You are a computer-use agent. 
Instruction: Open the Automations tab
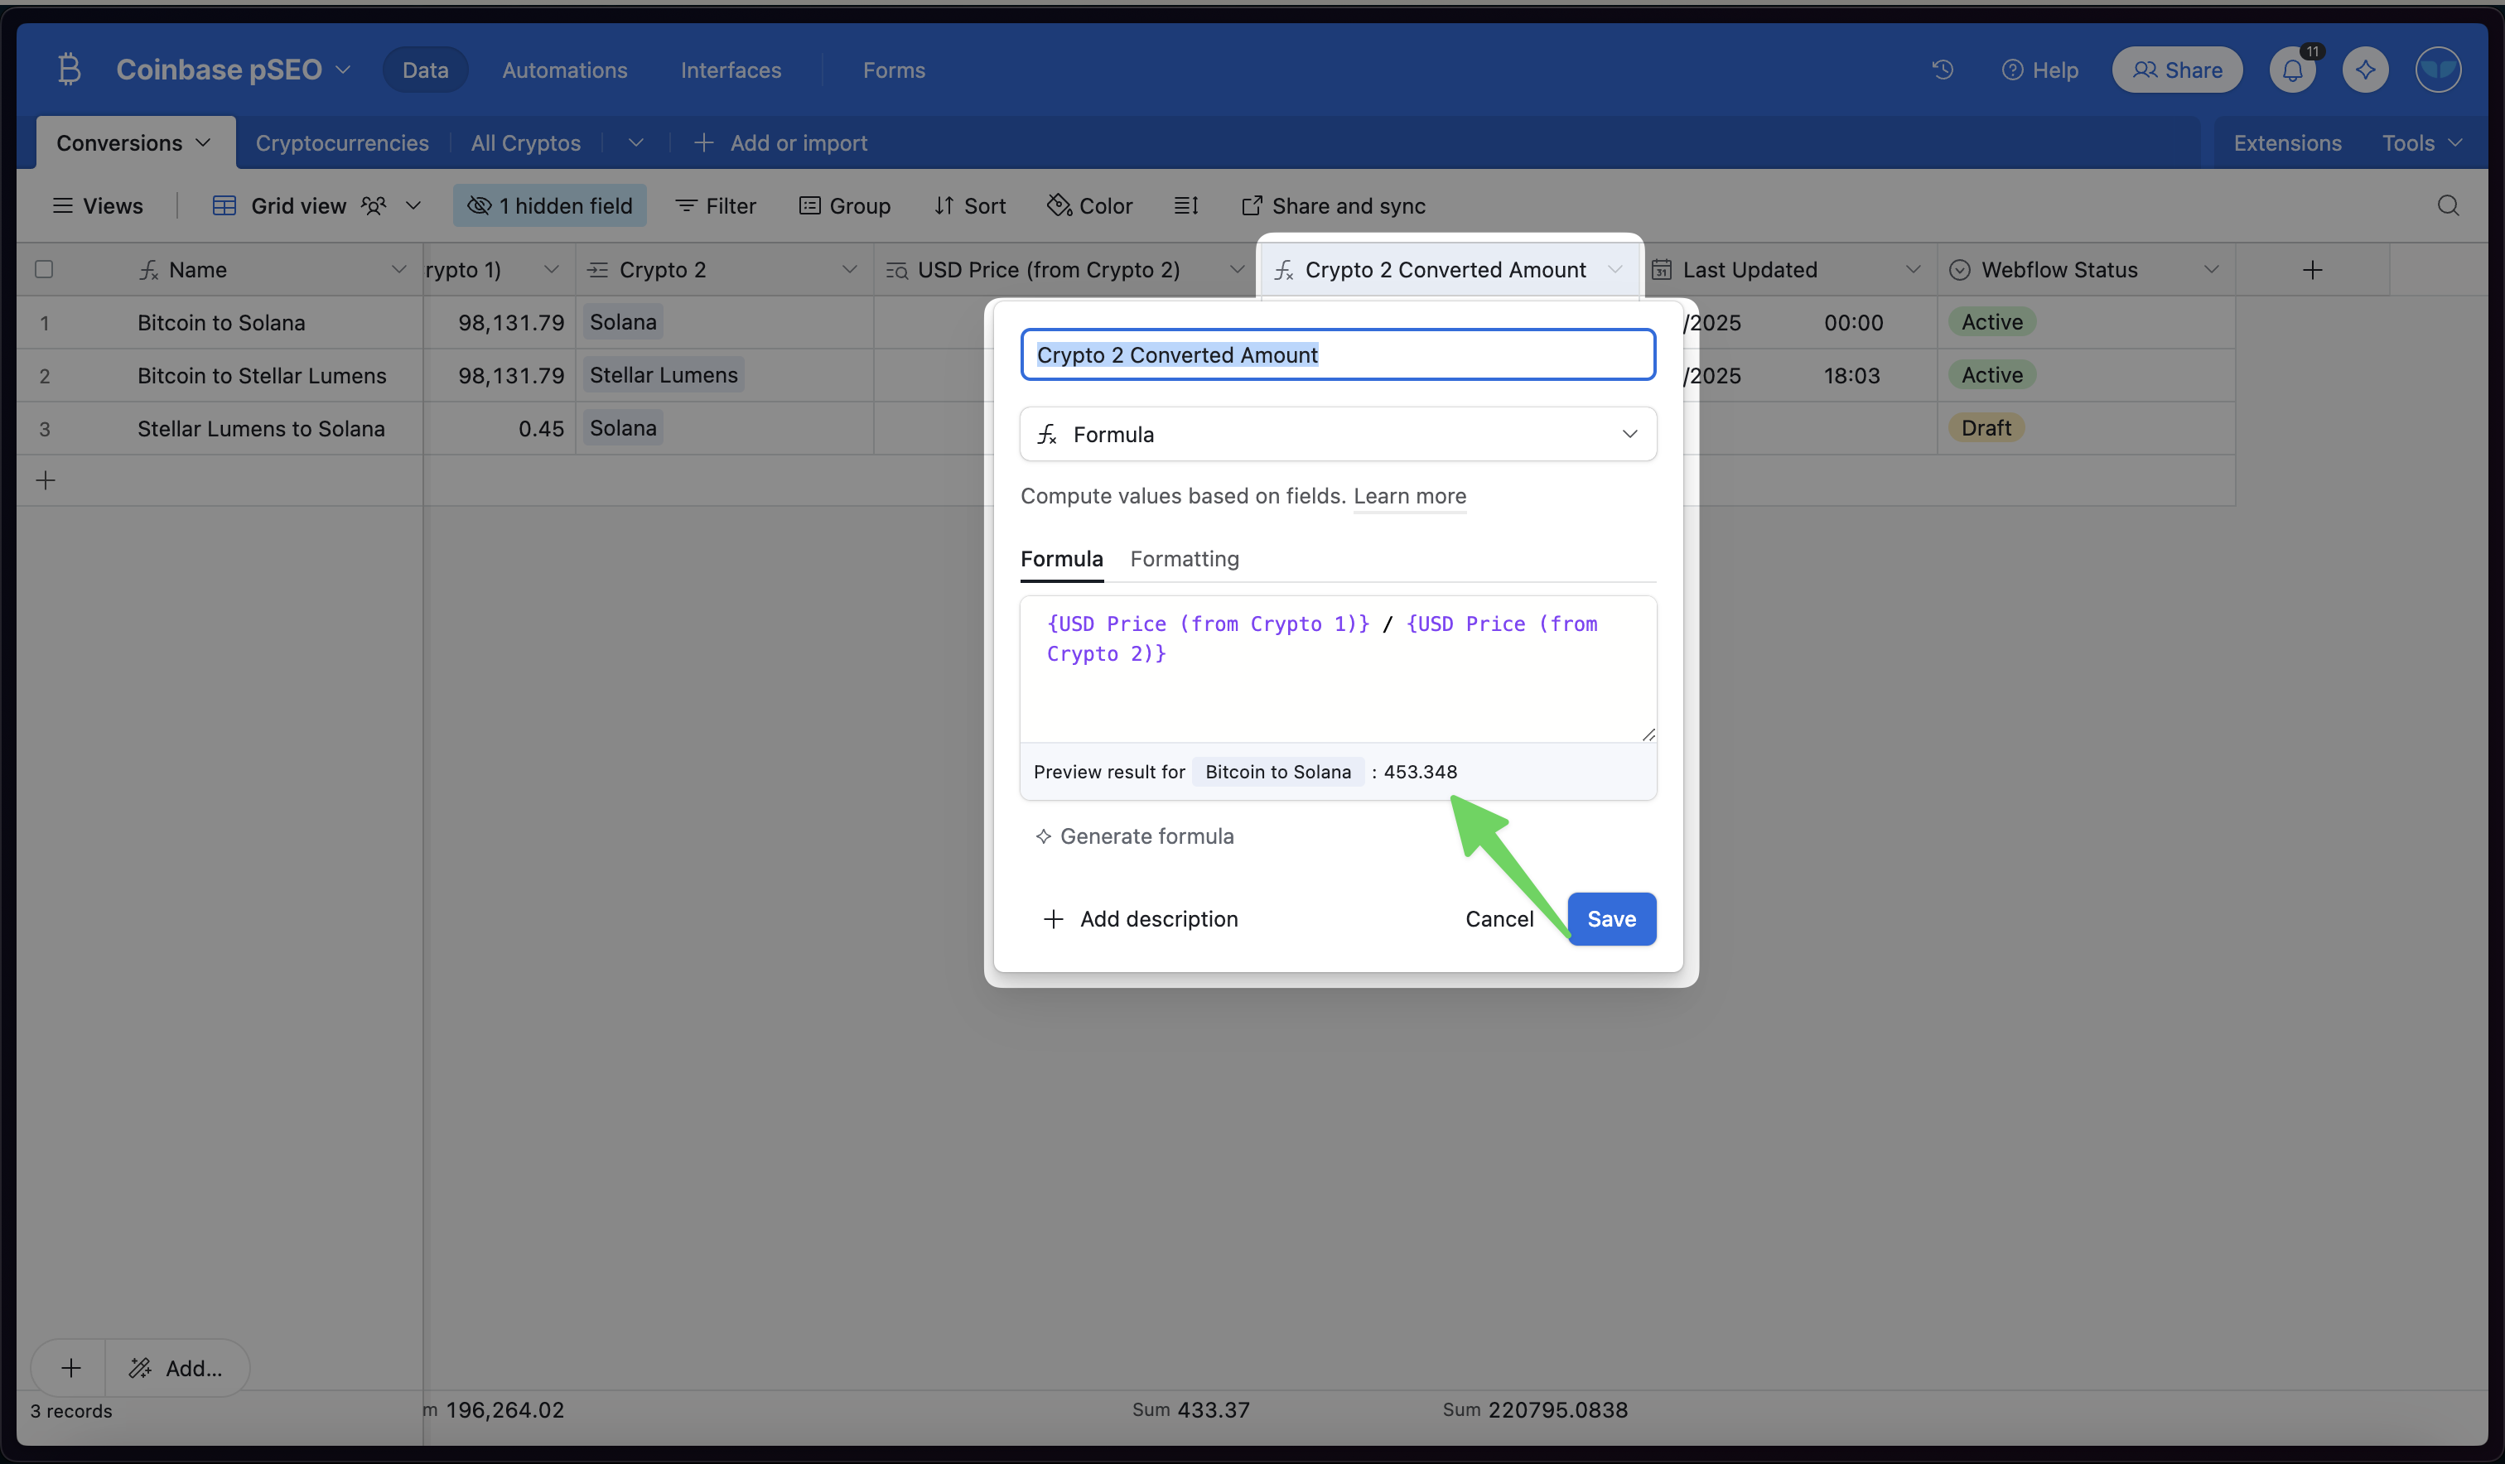point(565,70)
